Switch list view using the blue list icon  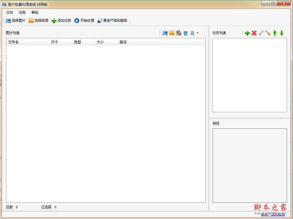(x=192, y=33)
